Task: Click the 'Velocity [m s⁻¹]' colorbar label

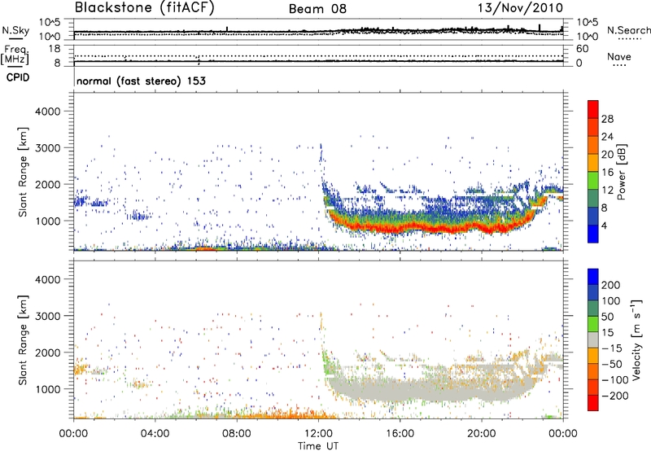Action: (x=636, y=339)
